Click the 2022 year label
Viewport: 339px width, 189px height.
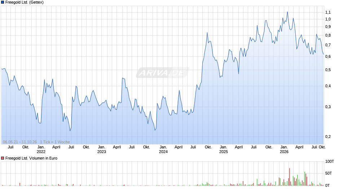coord(41,152)
